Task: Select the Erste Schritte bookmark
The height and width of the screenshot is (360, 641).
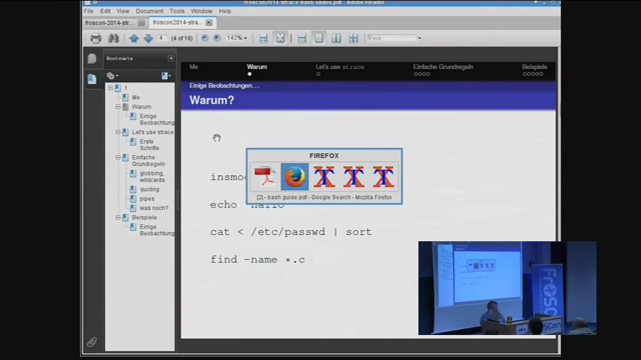Action: coord(149,144)
